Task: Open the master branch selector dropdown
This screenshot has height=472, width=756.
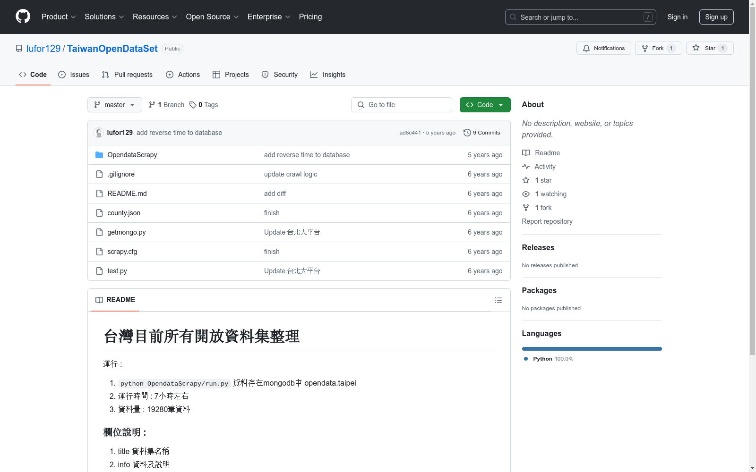Action: pos(115,105)
